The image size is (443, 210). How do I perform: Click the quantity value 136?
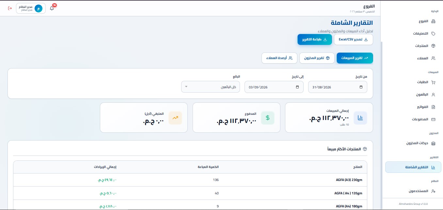pos(215,180)
